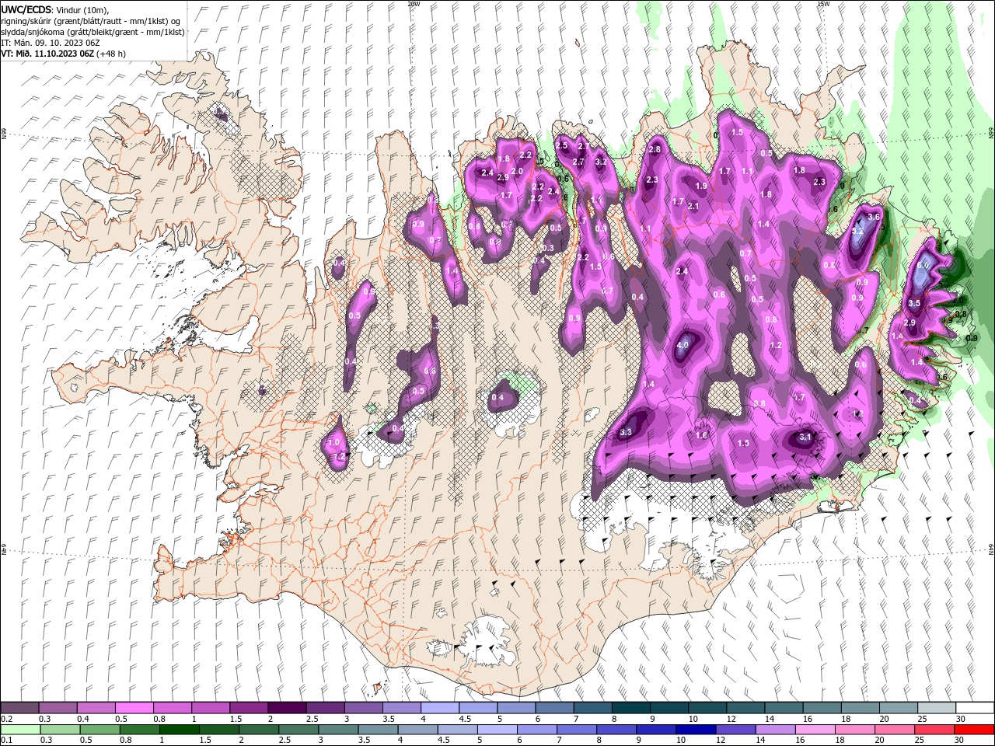Click the UWC/ECDS title text
The image size is (995, 746).
point(26,9)
